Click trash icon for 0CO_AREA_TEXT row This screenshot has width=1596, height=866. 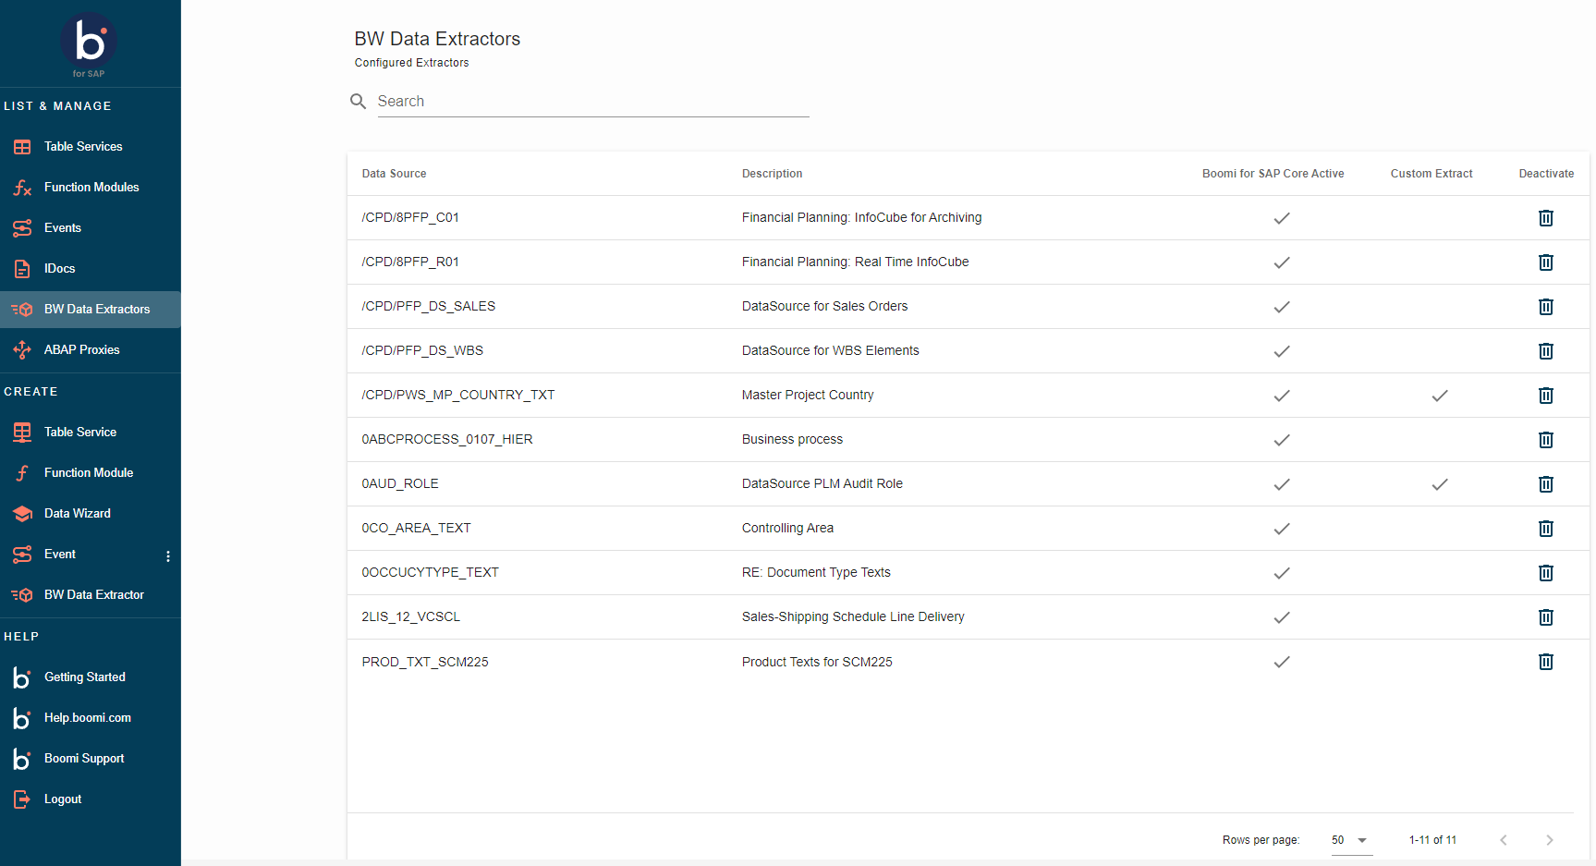(x=1545, y=529)
